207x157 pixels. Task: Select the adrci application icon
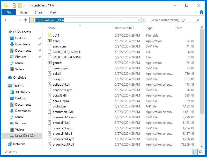[50, 41]
